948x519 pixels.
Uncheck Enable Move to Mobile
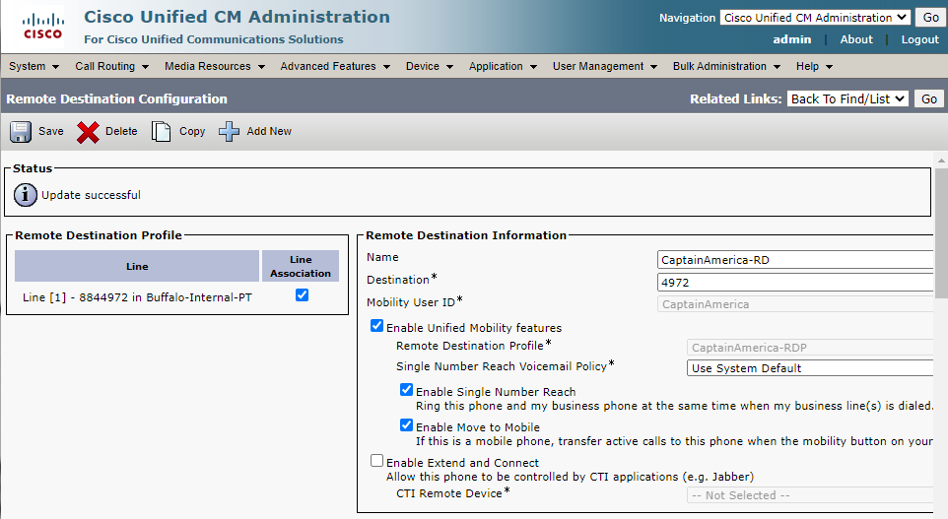tap(406, 426)
